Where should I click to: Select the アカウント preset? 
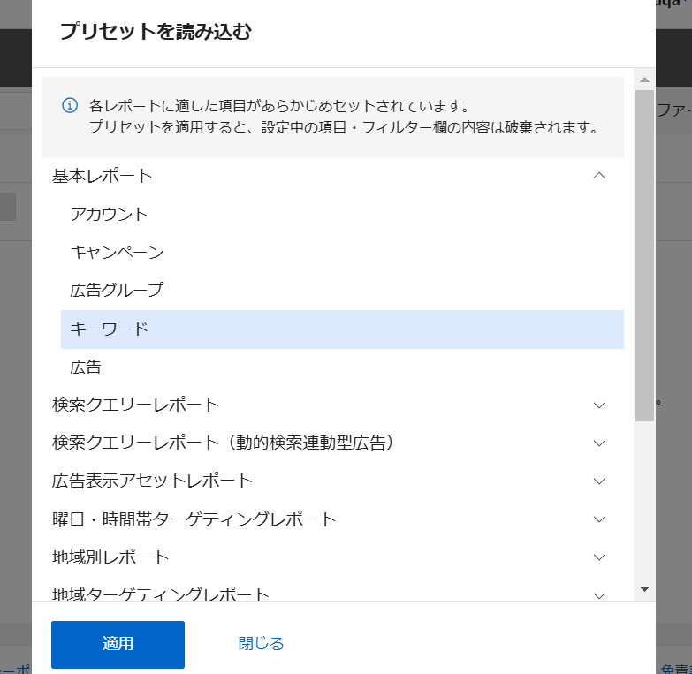(109, 215)
